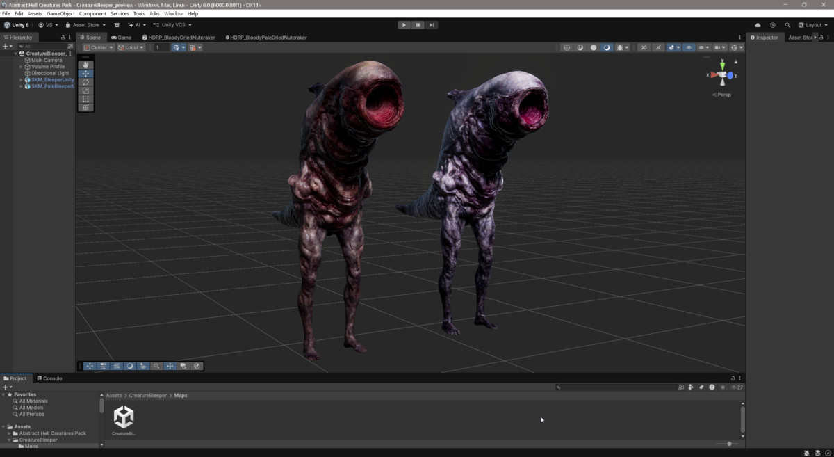
Task: Select the Move tool
Action: coord(85,73)
